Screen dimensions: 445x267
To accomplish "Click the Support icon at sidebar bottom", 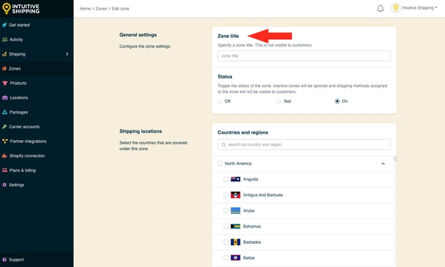I will [5, 260].
